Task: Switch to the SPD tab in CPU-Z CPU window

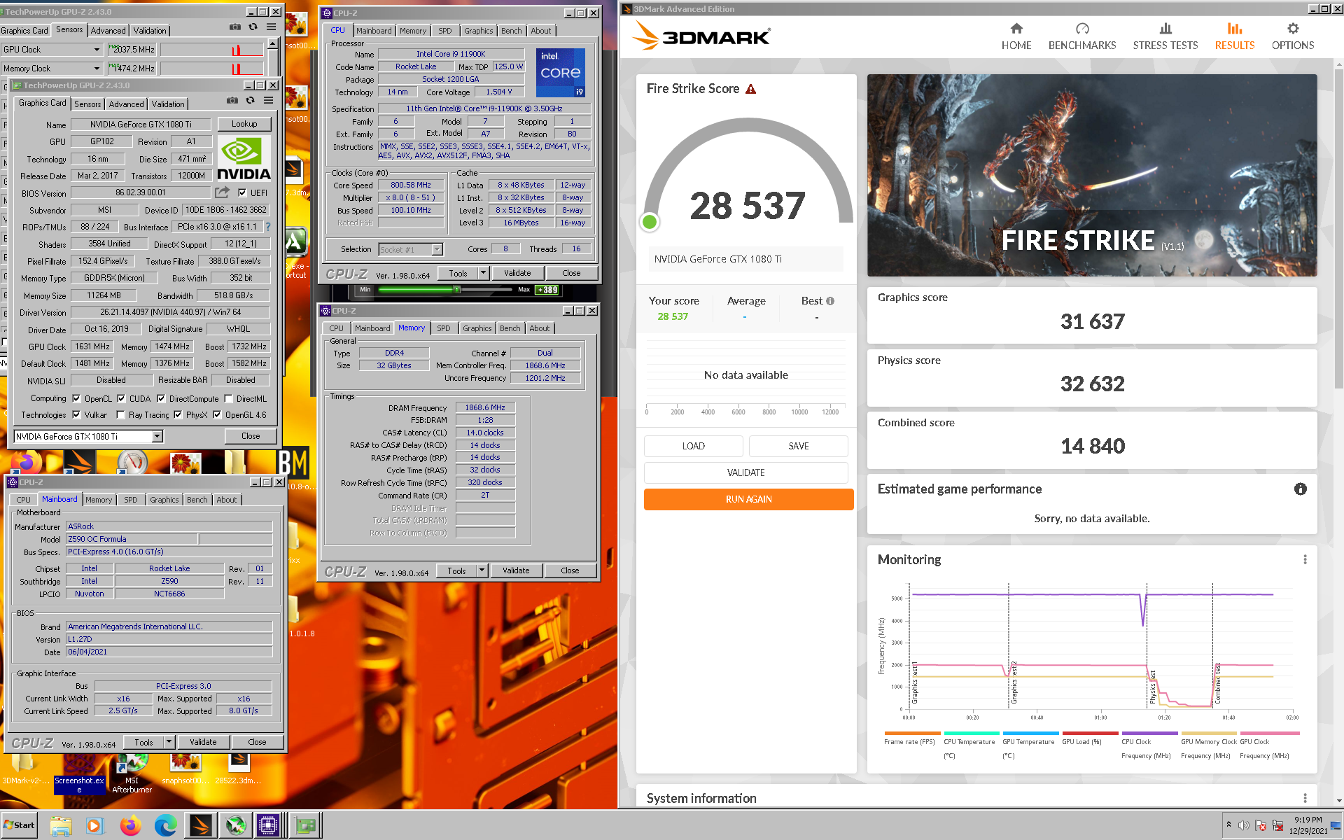Action: 445,31
